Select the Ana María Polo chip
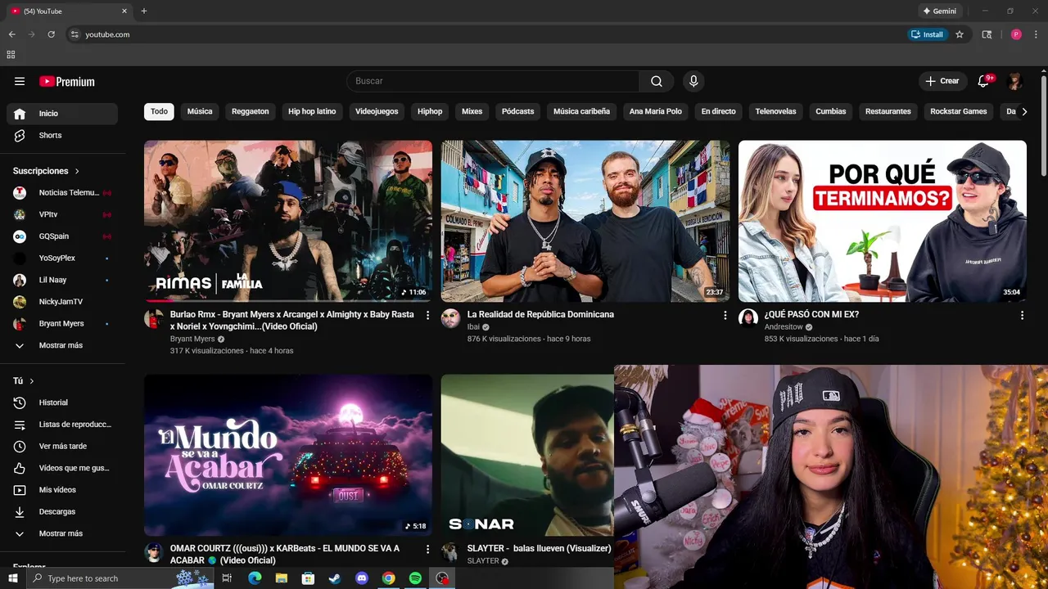The image size is (1048, 589). tap(656, 111)
